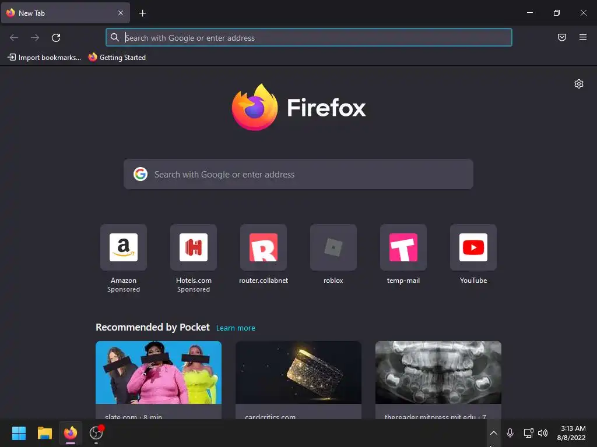Screen dimensions: 597x447
Task: Select the New Tab tab
Action: [x=65, y=13]
